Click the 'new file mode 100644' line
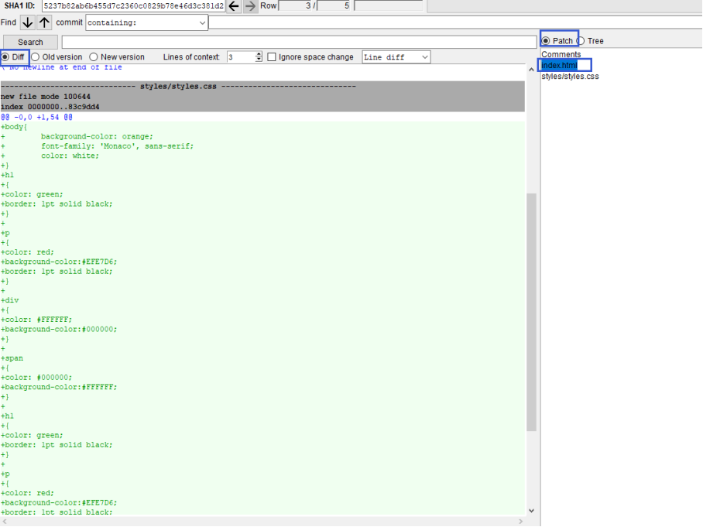This screenshot has height=527, width=703. point(45,97)
